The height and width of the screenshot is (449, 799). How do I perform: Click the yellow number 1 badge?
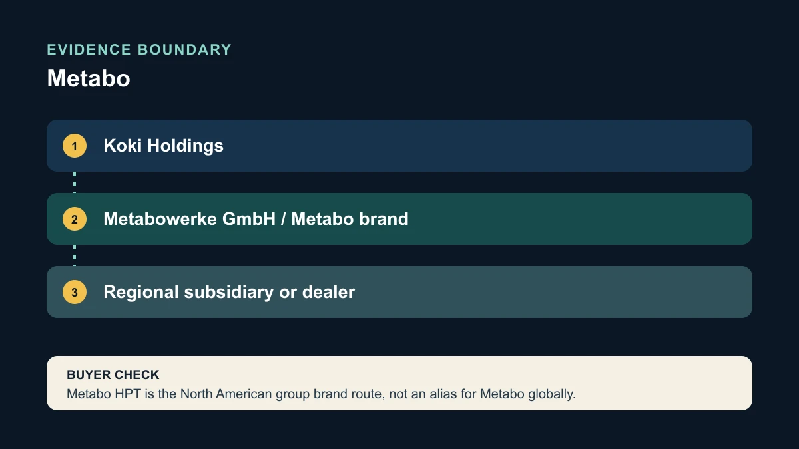pyautogui.click(x=75, y=146)
